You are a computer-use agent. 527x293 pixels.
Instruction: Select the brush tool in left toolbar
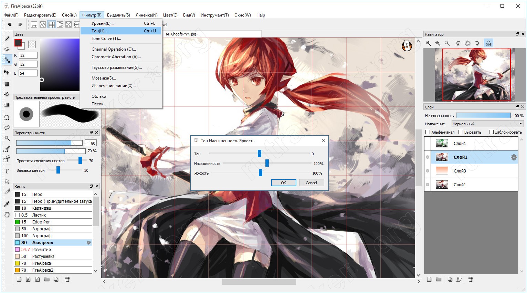[x=7, y=39]
